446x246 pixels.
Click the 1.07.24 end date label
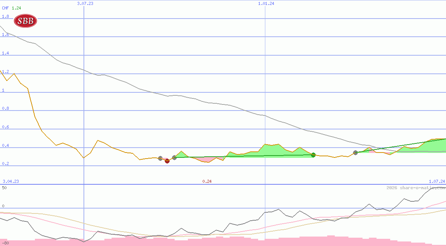click(x=437, y=181)
